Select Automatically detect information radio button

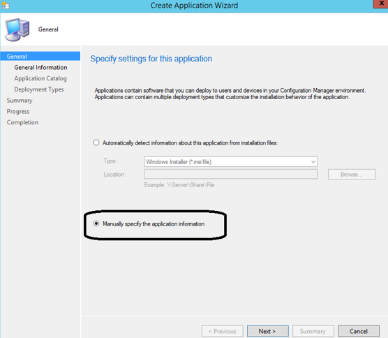(x=96, y=142)
